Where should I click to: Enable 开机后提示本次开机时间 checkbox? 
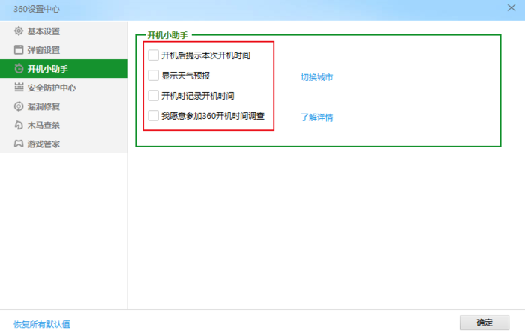click(154, 55)
